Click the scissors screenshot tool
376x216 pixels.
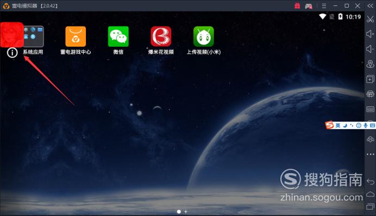pos(370,19)
